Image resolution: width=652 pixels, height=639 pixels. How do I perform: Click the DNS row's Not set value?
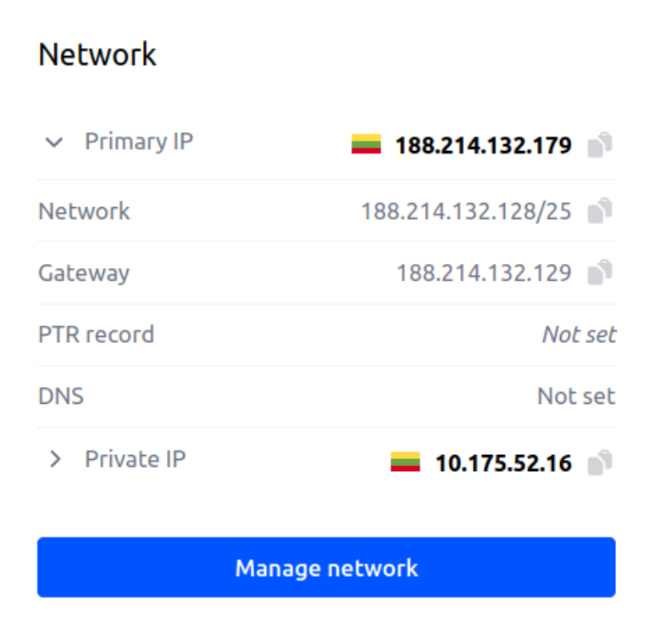576,396
